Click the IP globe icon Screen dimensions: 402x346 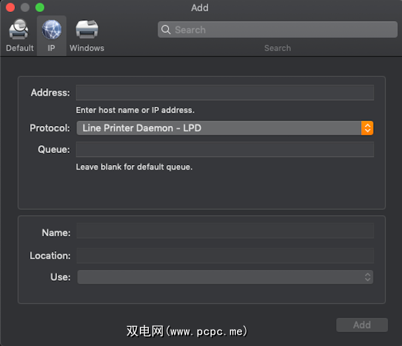tap(52, 29)
